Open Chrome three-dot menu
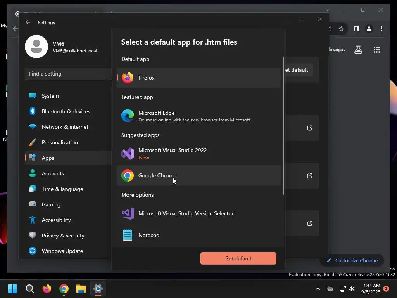Viewport: 397px width, 298px height. (381, 29)
